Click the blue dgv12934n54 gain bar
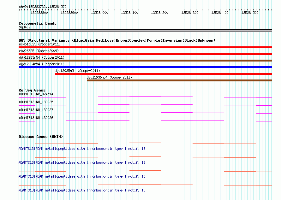Screen dimensions: 281x200 [146, 67]
